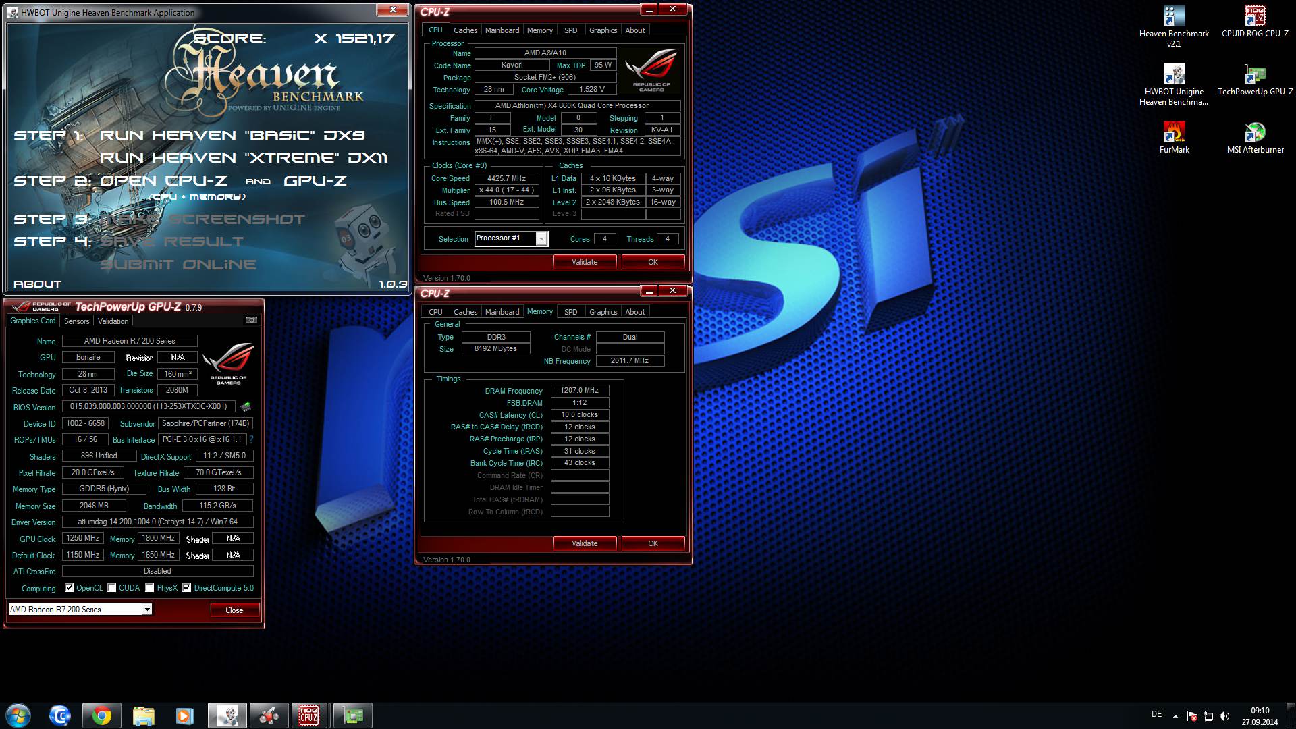Open Windows Media Player from taskbar
This screenshot has width=1296, height=729.
point(184,715)
